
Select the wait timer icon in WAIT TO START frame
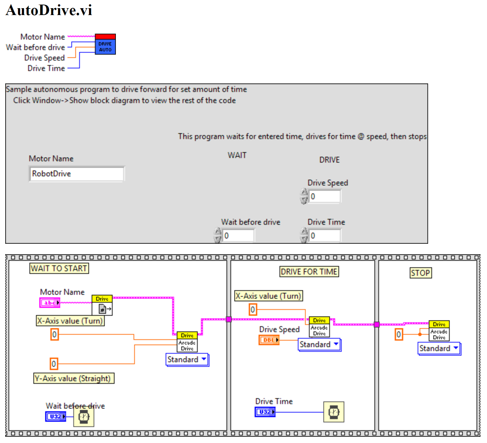84,416
